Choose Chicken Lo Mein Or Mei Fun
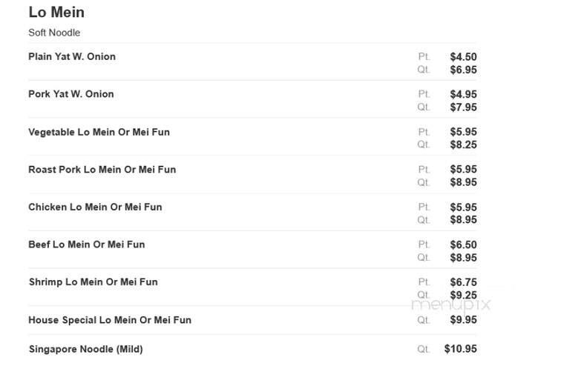This screenshot has height=366, width=584. point(95,207)
